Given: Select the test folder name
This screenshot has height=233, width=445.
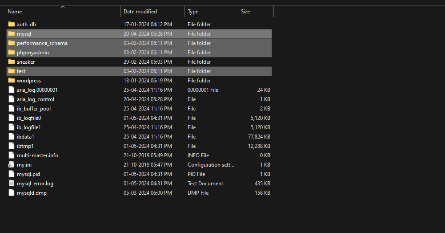Looking at the screenshot, I should [x=21, y=71].
